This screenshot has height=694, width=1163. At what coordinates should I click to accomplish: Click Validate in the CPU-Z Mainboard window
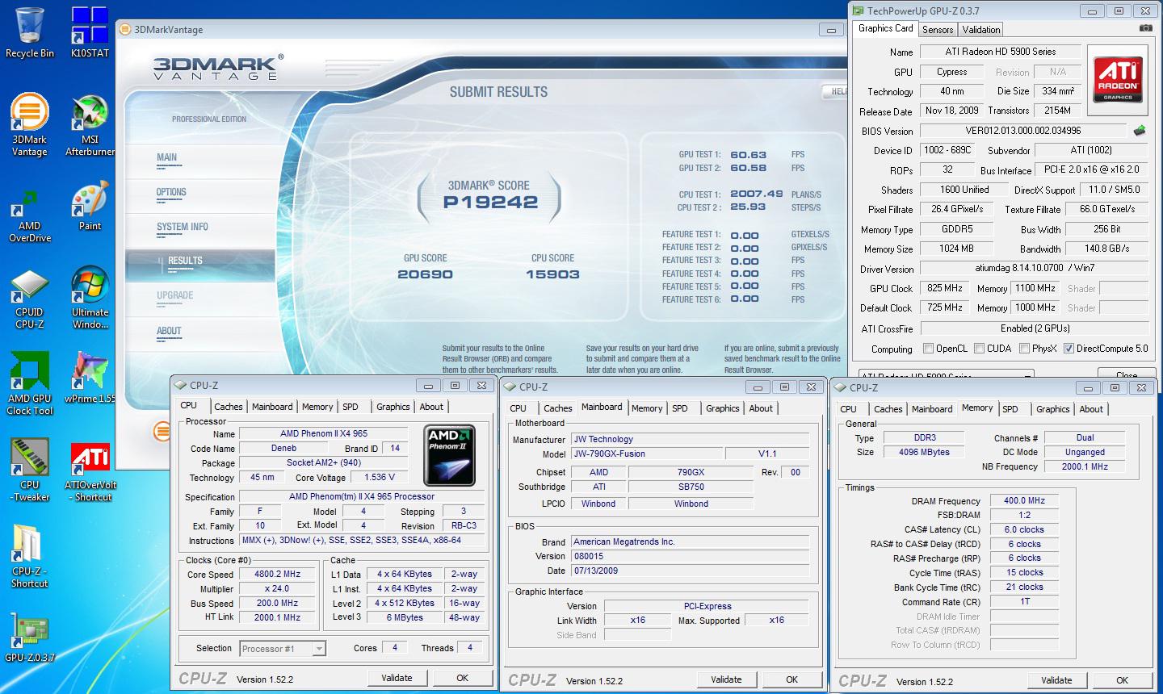(726, 679)
